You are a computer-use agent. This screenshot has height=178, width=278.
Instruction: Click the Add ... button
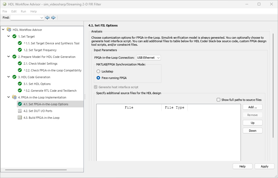pyautogui.click(x=253, y=107)
